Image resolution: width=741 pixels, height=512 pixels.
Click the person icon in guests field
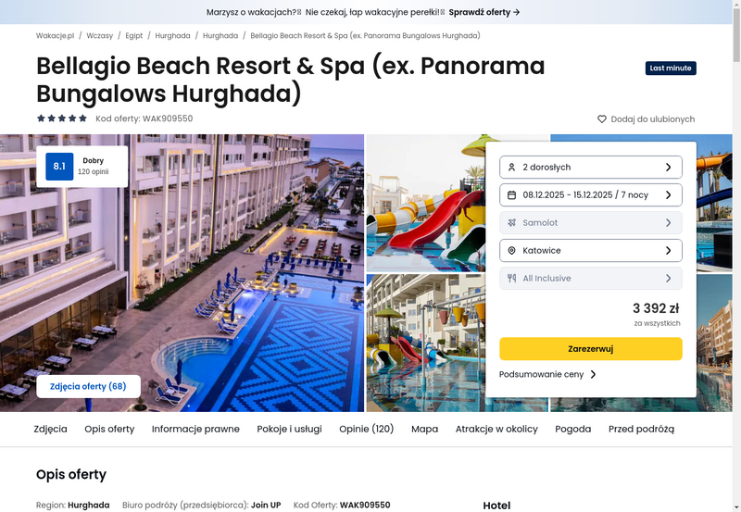(x=511, y=168)
